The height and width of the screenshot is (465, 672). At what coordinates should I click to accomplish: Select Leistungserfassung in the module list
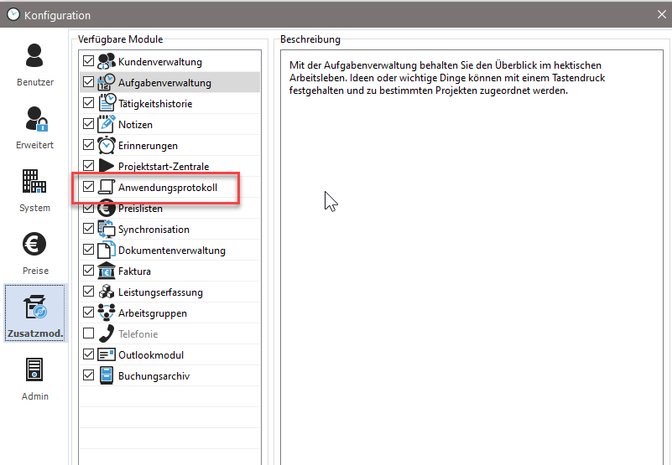pos(160,292)
